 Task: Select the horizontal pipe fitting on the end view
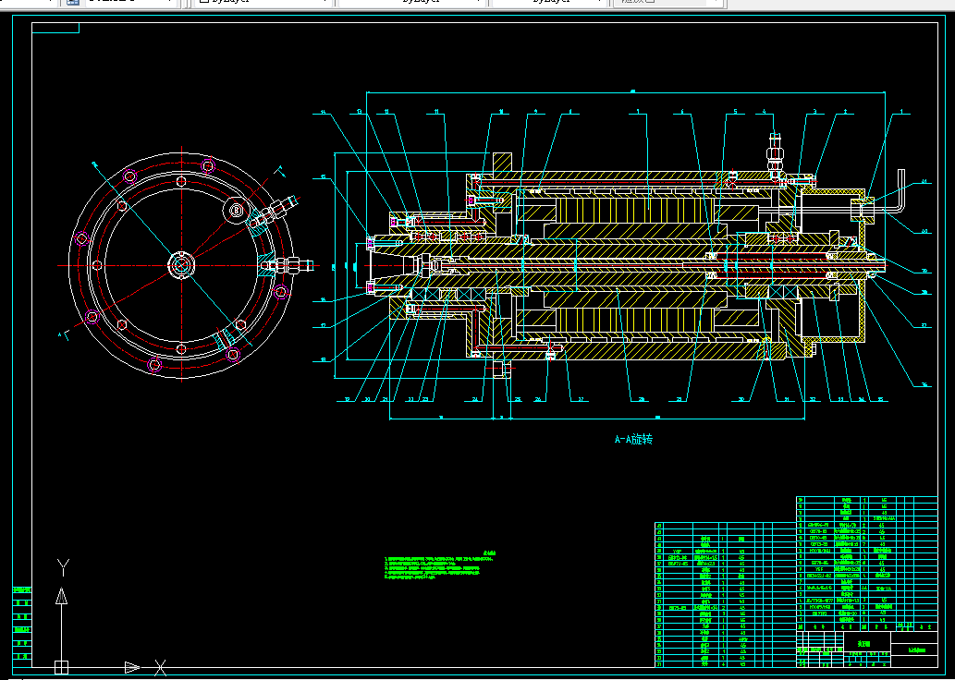pyautogui.click(x=287, y=265)
